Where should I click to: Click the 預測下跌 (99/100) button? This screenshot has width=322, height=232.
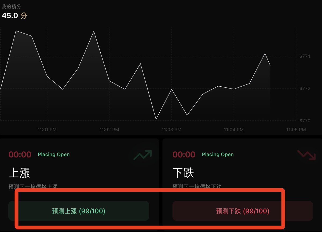pos(243,211)
